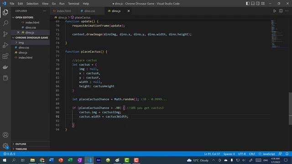Image resolution: width=292 pixels, height=164 pixels.
Task: Open weather widget showing 12°C Cloudy
Action: [x=198, y=160]
